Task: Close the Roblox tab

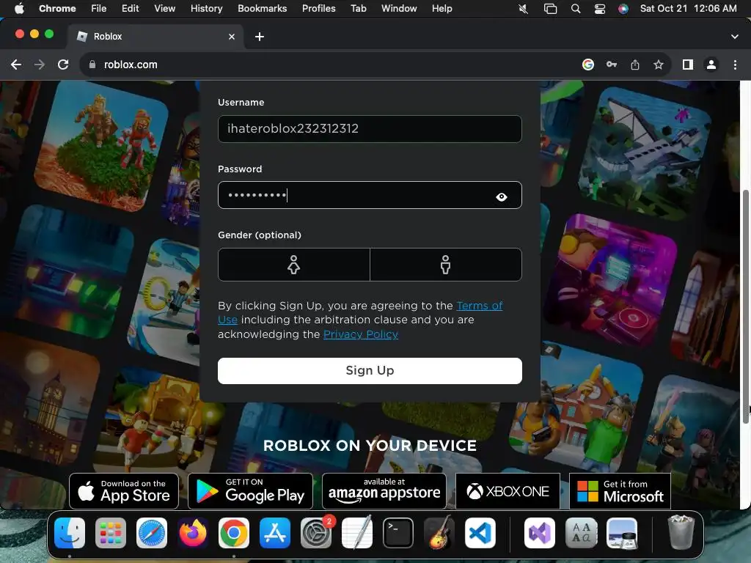Action: coord(232,37)
